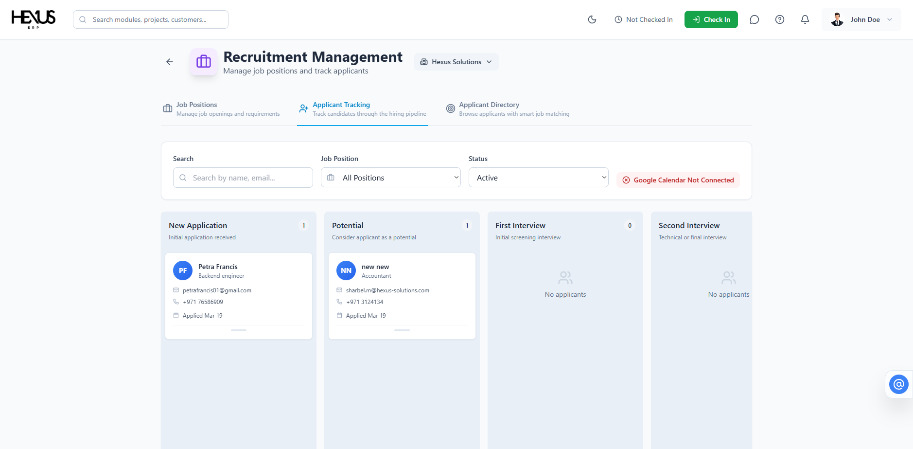Open the Active status dropdown
Viewport: 913px width, 449px height.
539,178
